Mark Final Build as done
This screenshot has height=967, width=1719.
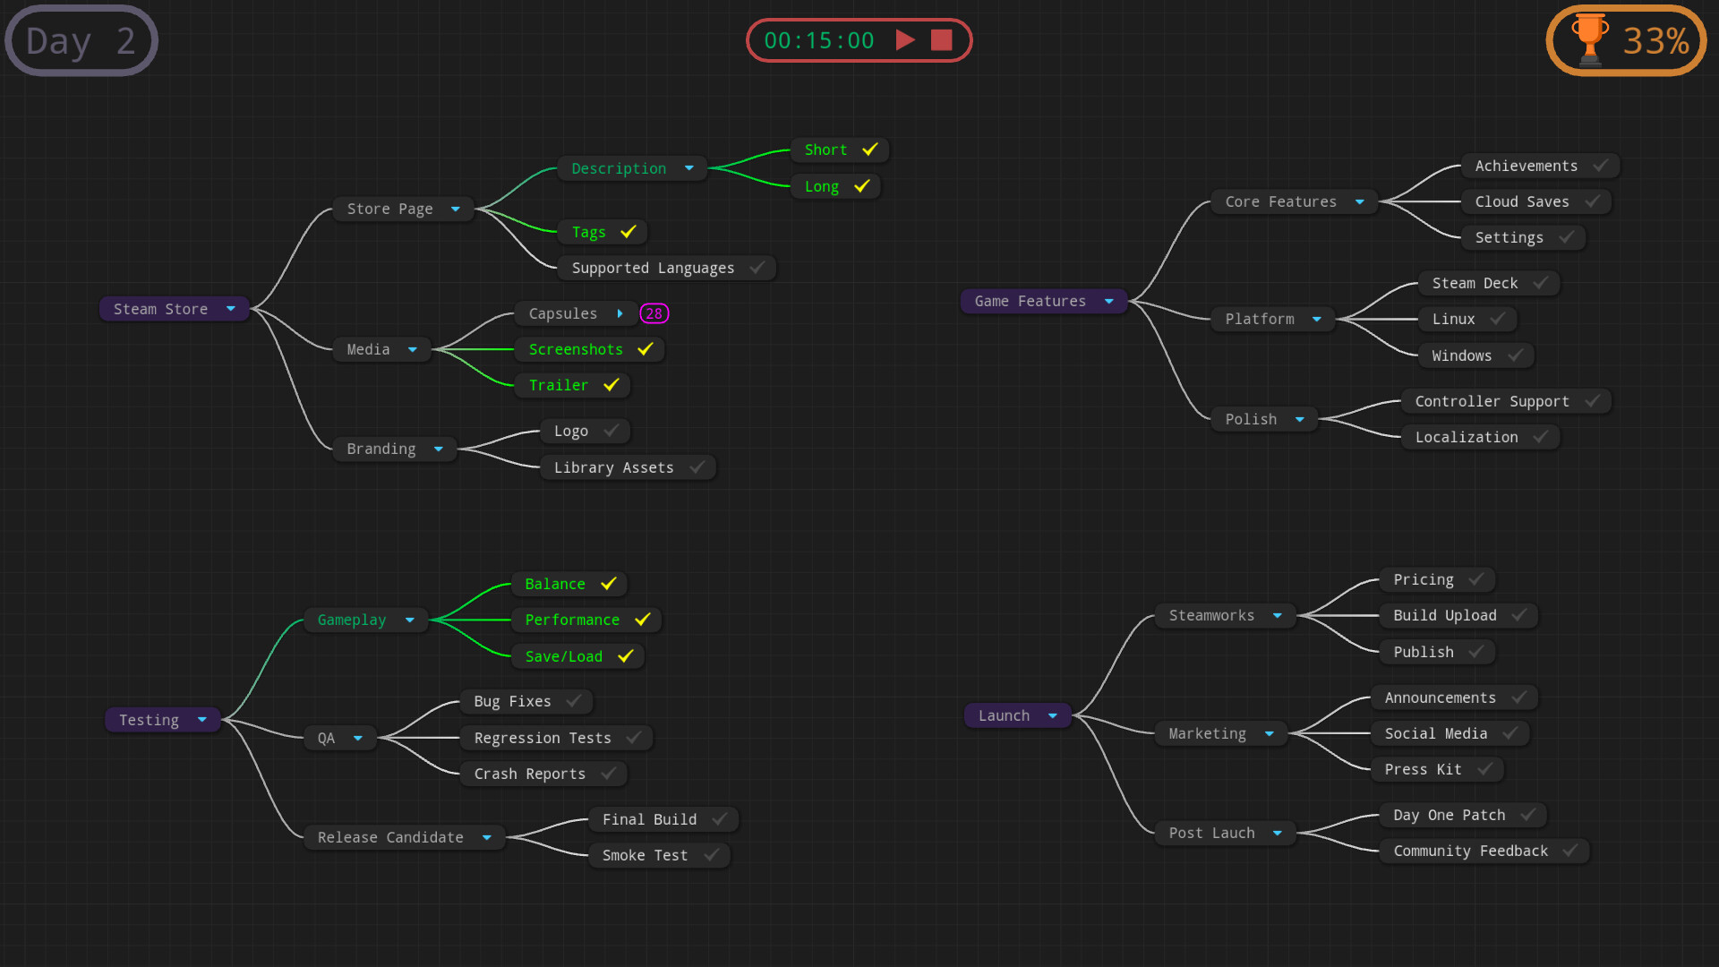pos(720,819)
